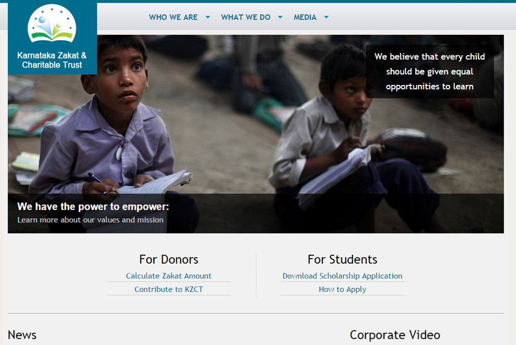Click the For Students heading

tap(343, 260)
